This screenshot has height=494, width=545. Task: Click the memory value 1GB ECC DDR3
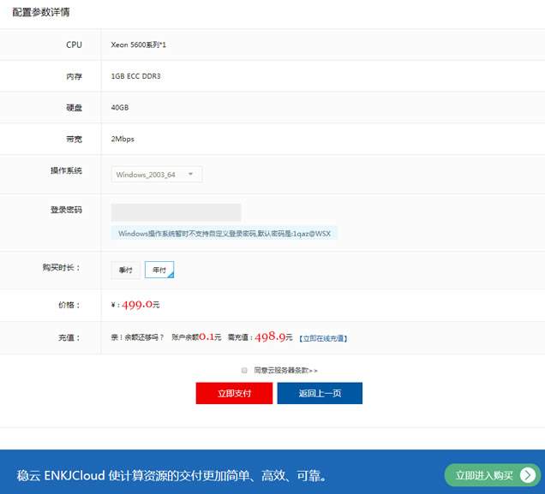pos(135,76)
